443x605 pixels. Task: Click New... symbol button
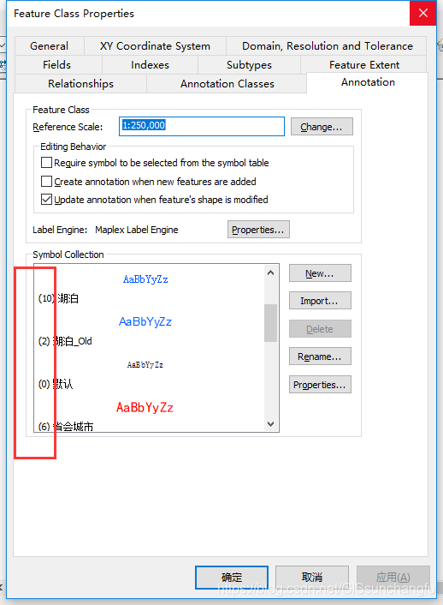point(320,273)
